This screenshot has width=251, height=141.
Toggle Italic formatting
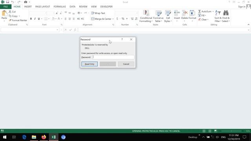click(35, 19)
